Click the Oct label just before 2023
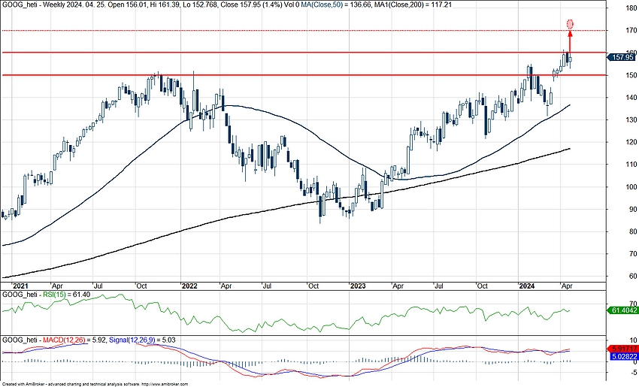Screen dimensions: 639x387 (x=313, y=286)
